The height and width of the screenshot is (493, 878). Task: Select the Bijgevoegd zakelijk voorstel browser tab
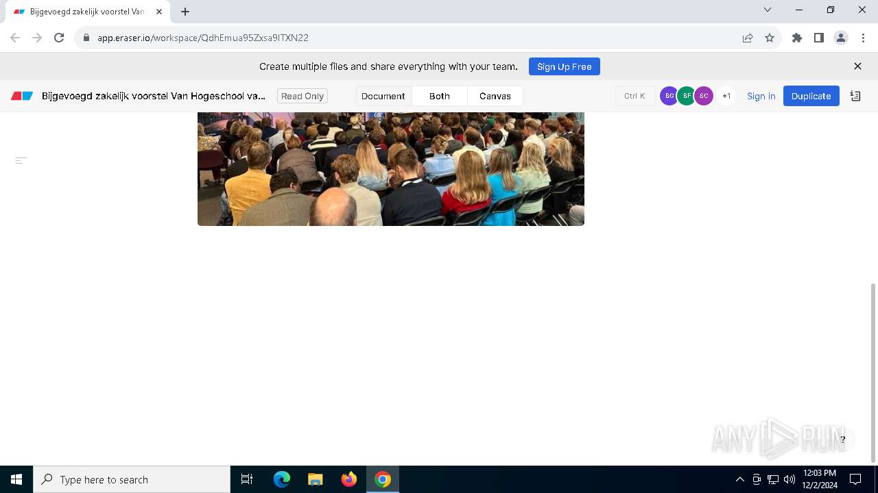click(86, 12)
